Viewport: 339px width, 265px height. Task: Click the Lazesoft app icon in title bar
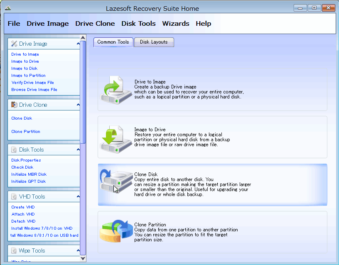coord(8,8)
